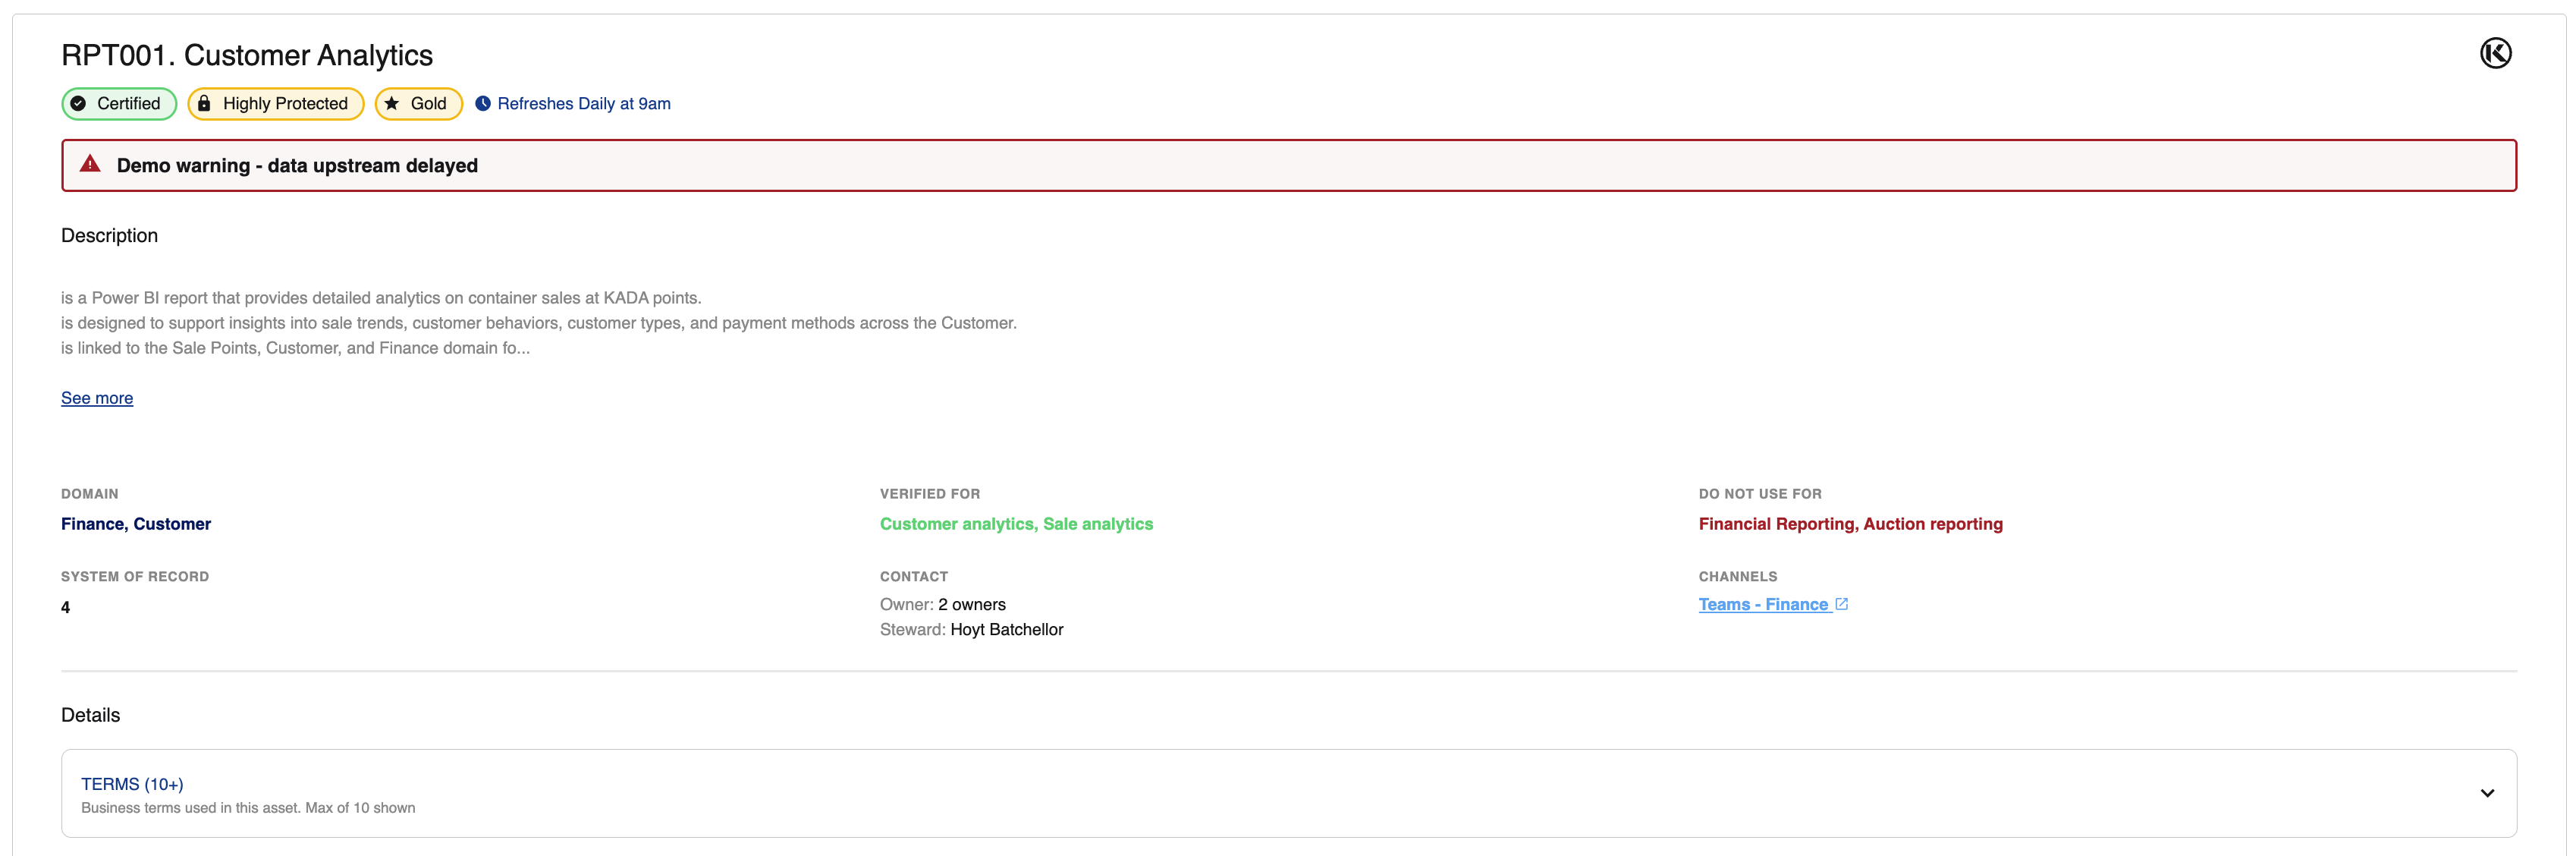Click the RPT001. Customer Analytics title

[247, 55]
